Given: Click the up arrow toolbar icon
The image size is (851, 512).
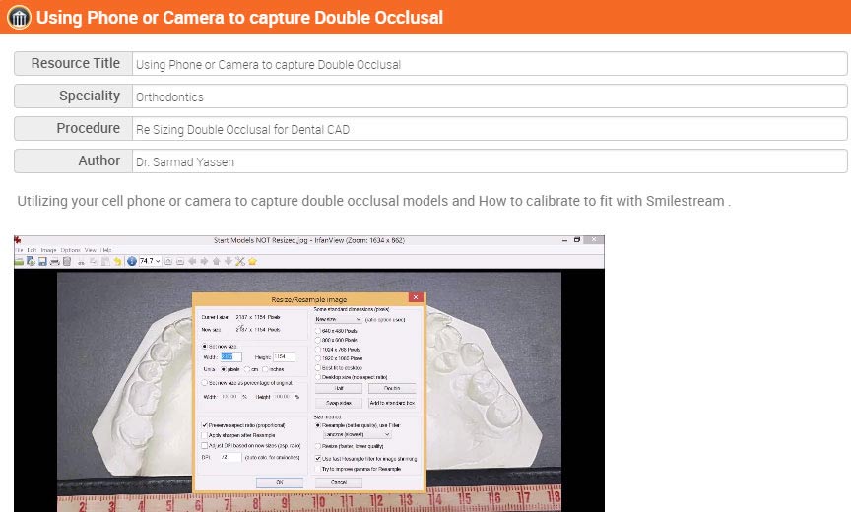Looking at the screenshot, I should pyautogui.click(x=216, y=261).
